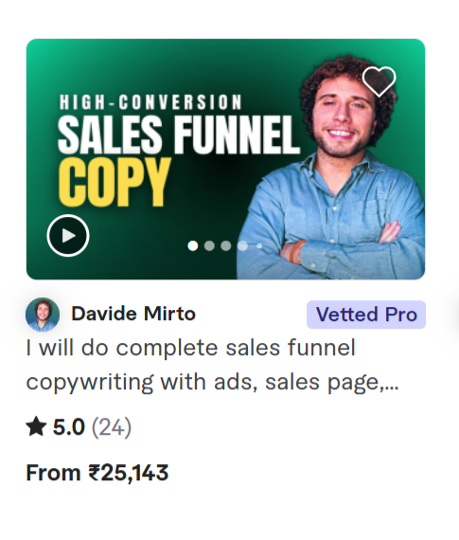Open the sales funnel copywriting gig title
This screenshot has height=540, width=459.
pyautogui.click(x=212, y=365)
